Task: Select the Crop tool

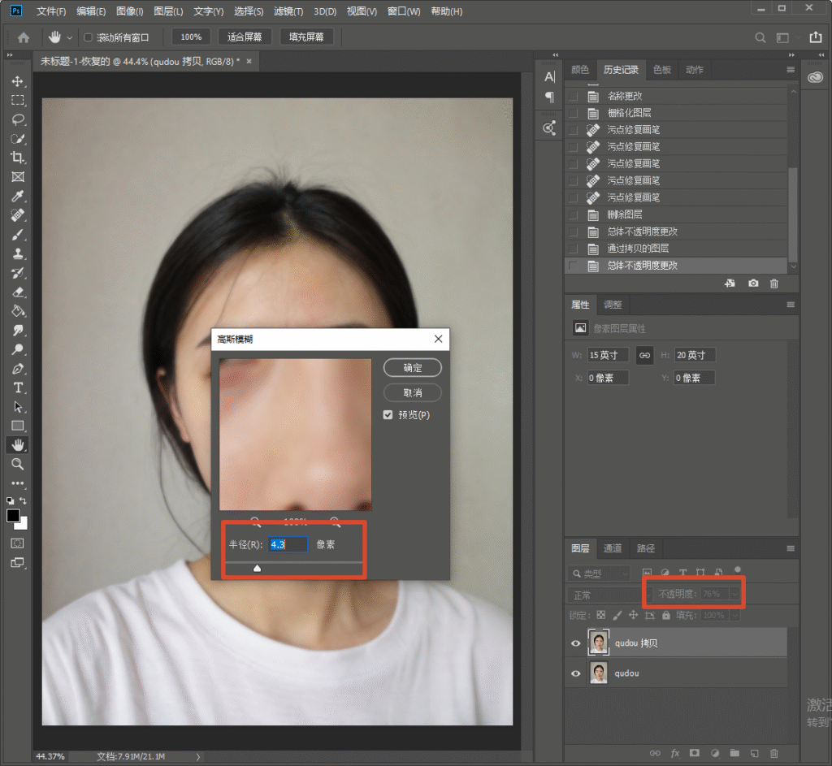Action: tap(18, 158)
